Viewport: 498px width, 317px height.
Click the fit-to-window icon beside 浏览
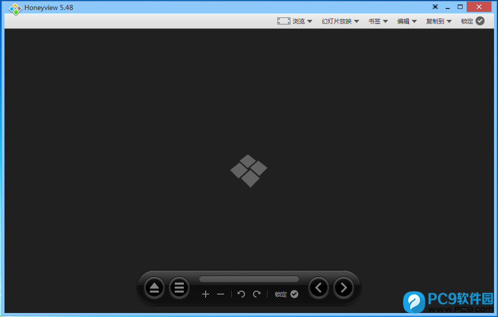point(284,21)
